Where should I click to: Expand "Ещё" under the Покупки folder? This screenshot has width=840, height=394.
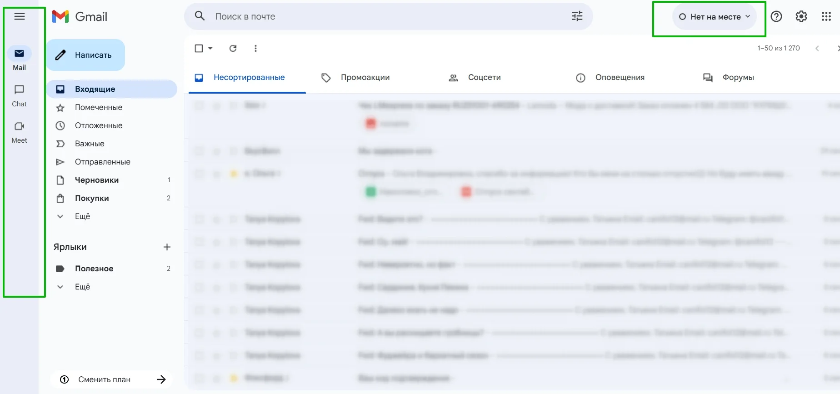coord(82,216)
